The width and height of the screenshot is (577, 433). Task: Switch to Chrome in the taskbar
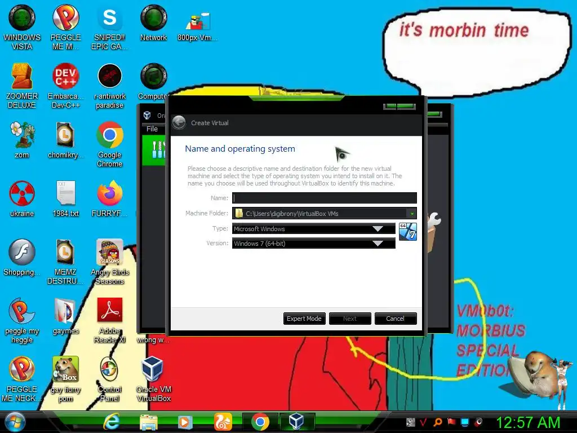(260, 422)
